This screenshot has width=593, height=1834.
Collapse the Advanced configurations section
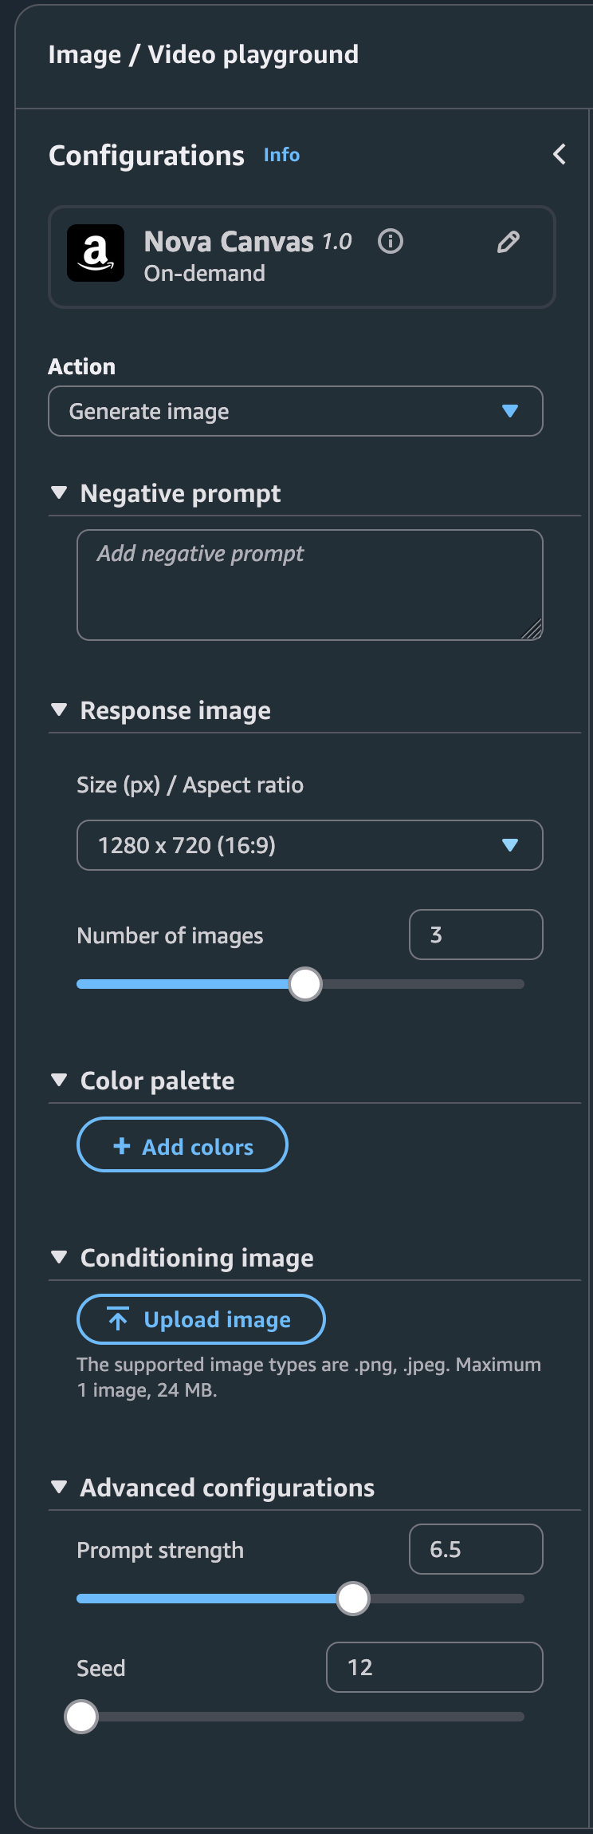pyautogui.click(x=58, y=1486)
